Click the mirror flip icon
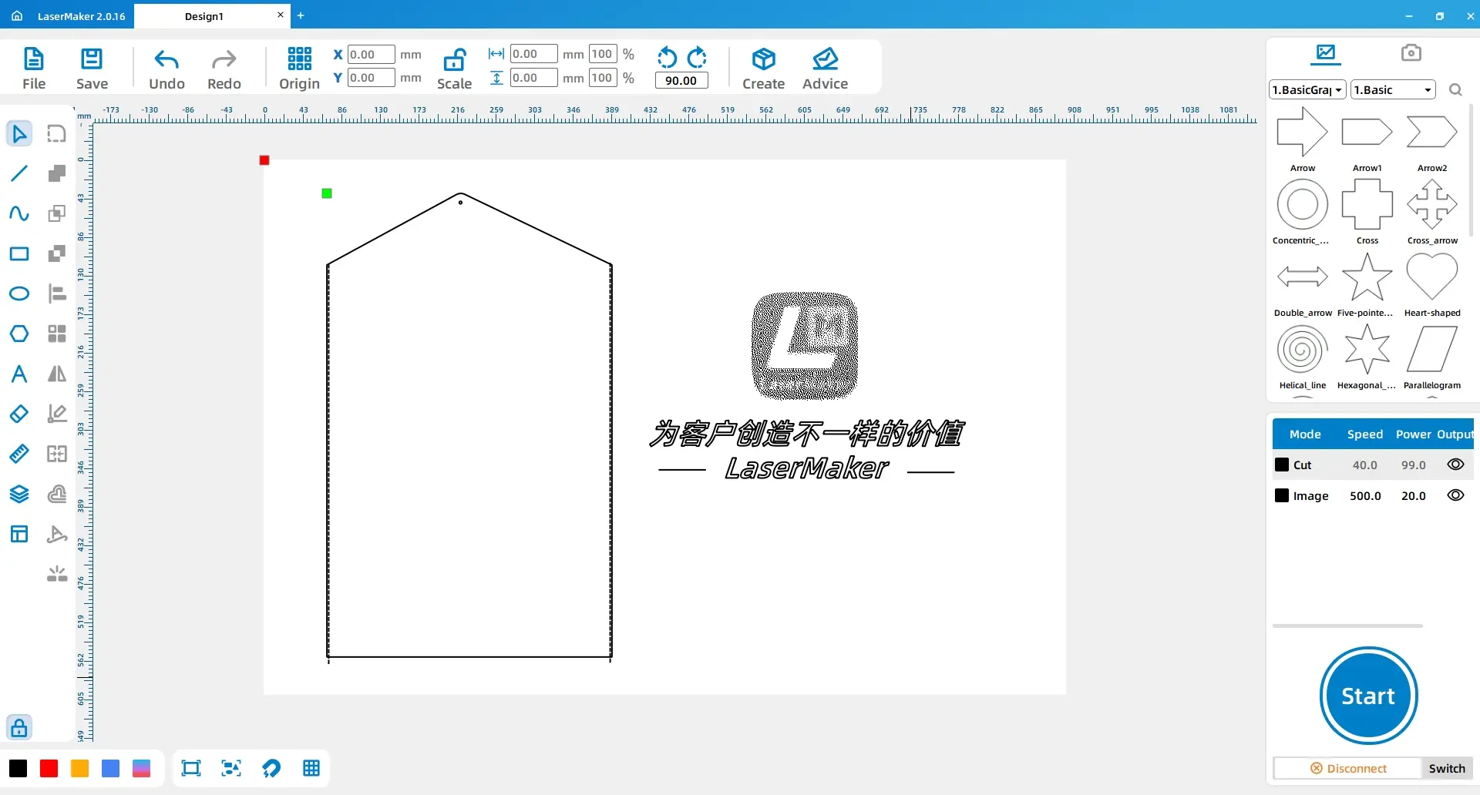The width and height of the screenshot is (1480, 795). (x=57, y=374)
